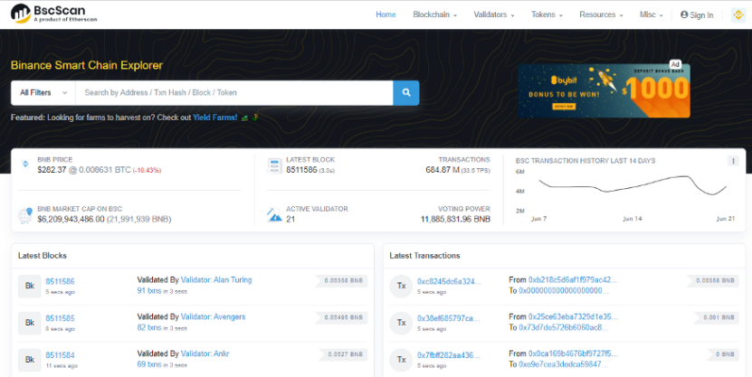Expand the Misc menu

pos(652,14)
